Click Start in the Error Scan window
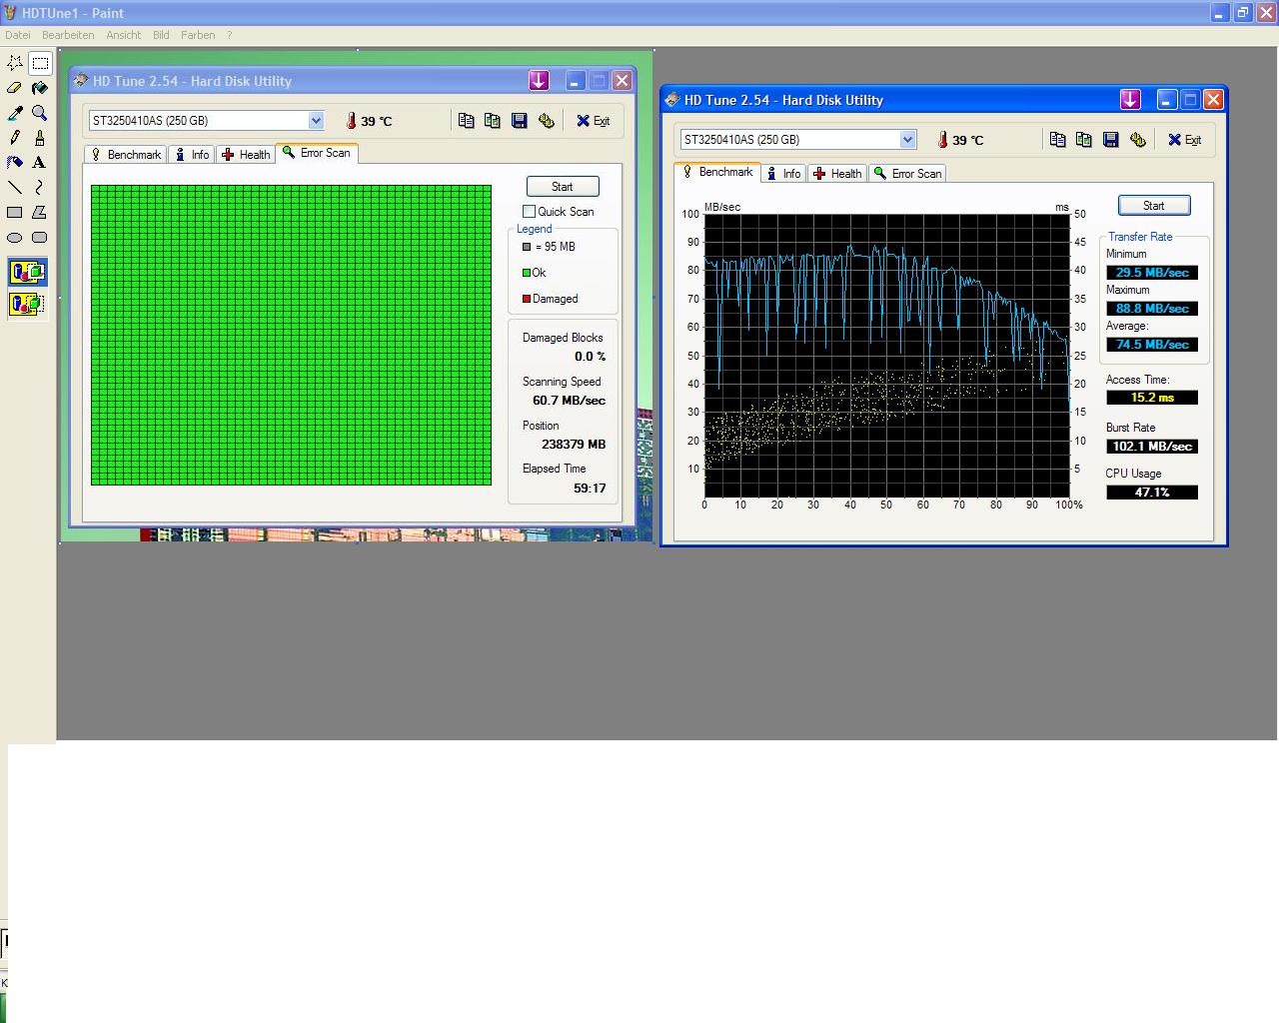 point(563,187)
